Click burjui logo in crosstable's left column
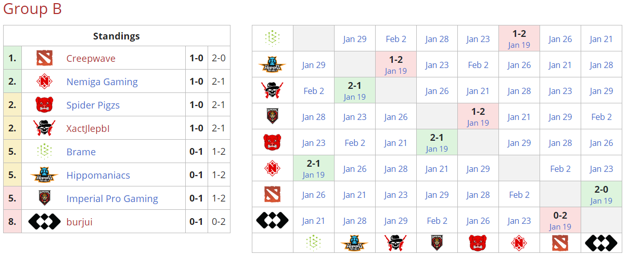The image size is (628, 255). 272,220
